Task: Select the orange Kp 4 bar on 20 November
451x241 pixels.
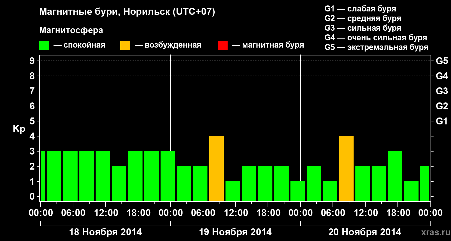Action: tap(346, 168)
